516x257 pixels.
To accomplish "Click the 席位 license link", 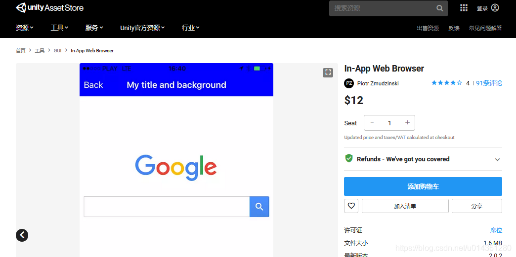I will pyautogui.click(x=496, y=230).
